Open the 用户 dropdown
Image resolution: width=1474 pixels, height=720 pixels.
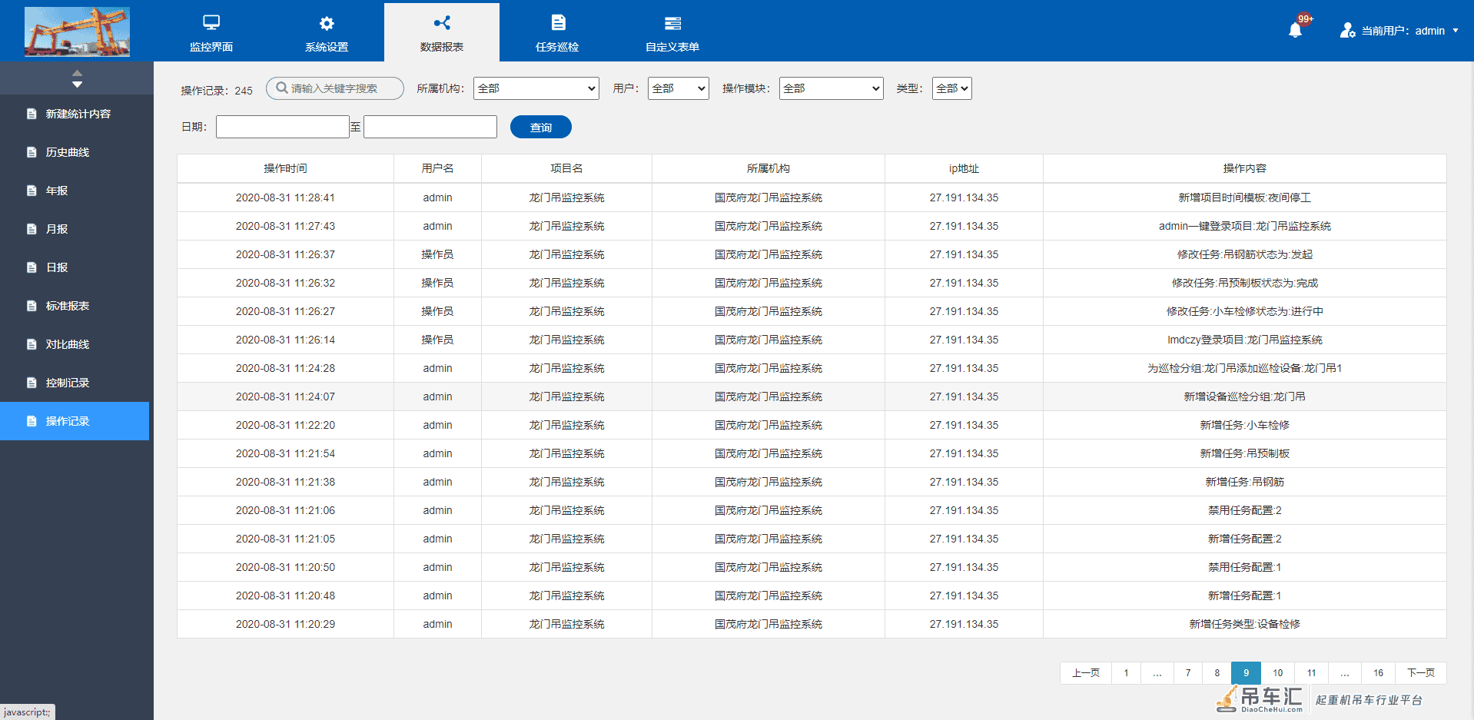point(679,88)
